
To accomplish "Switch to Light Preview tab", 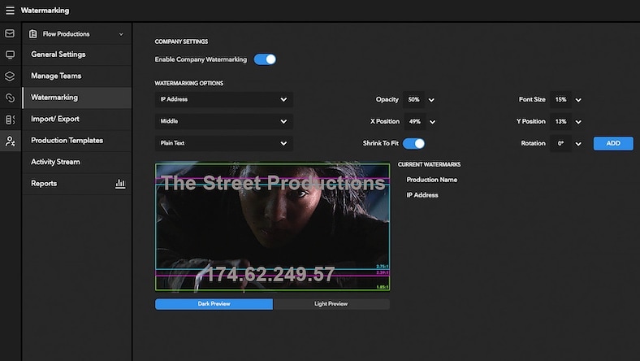I will (x=331, y=304).
